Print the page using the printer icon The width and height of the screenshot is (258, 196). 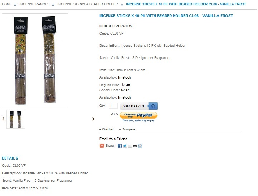(135, 146)
